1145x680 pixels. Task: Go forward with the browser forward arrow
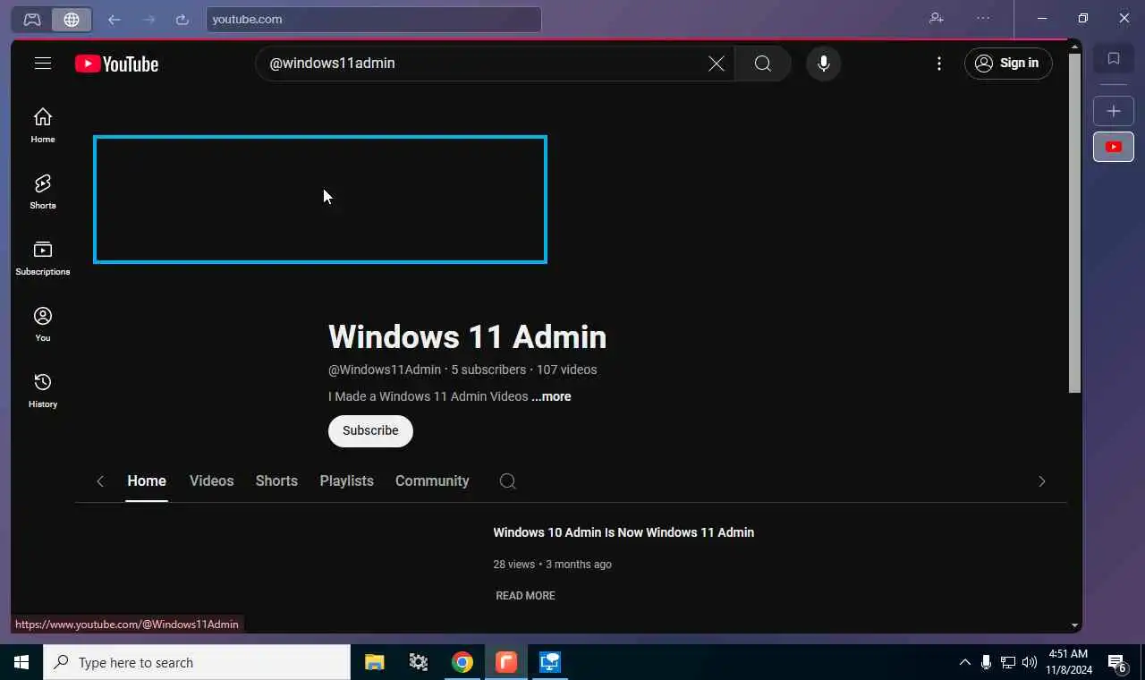tap(148, 19)
